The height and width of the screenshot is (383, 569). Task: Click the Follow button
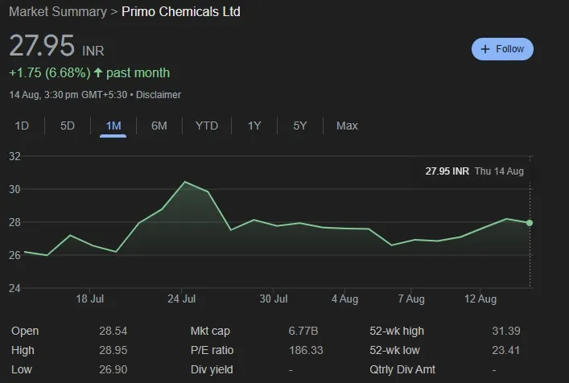click(502, 49)
